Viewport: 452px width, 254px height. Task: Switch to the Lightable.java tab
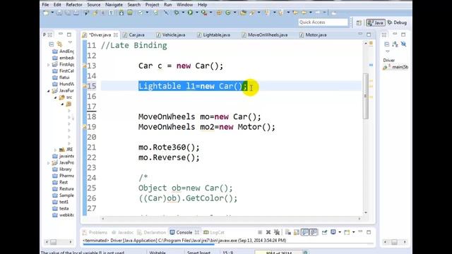pyautogui.click(x=214, y=35)
